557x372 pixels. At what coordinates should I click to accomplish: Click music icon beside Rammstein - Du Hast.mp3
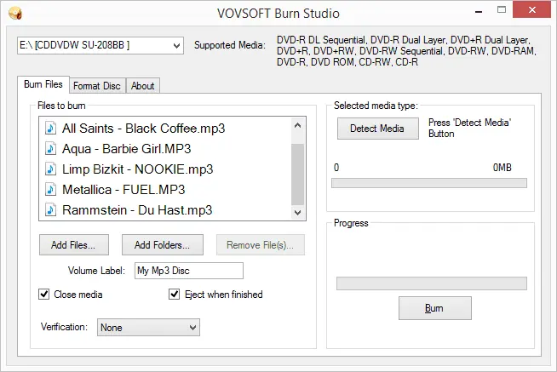tap(50, 209)
